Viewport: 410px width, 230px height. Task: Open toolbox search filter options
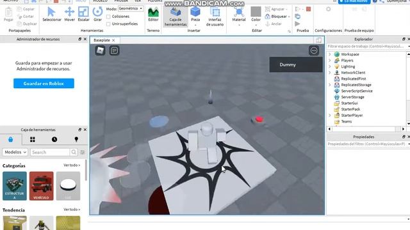point(83,152)
